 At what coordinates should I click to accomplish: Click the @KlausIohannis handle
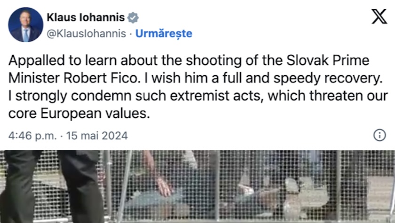[86, 33]
